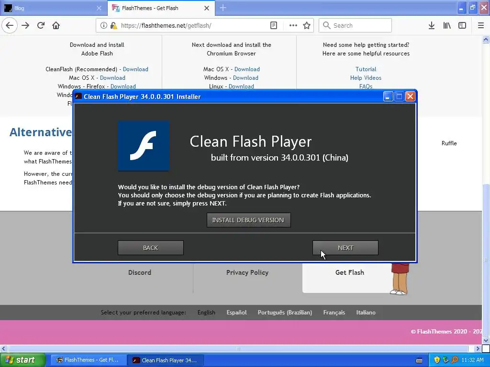Click the keyboard icon in taskbar
The height and width of the screenshot is (367, 490).
[419, 360]
